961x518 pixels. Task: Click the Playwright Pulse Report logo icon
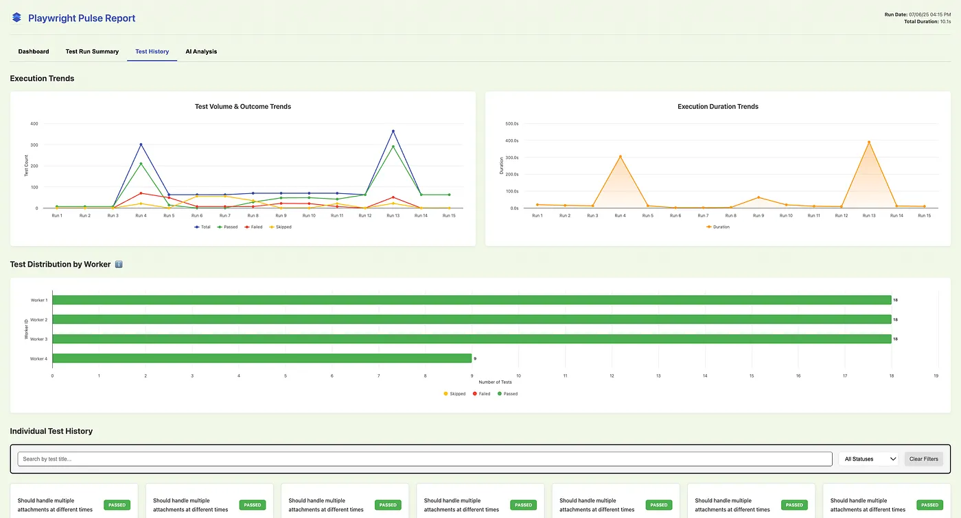pyautogui.click(x=16, y=18)
